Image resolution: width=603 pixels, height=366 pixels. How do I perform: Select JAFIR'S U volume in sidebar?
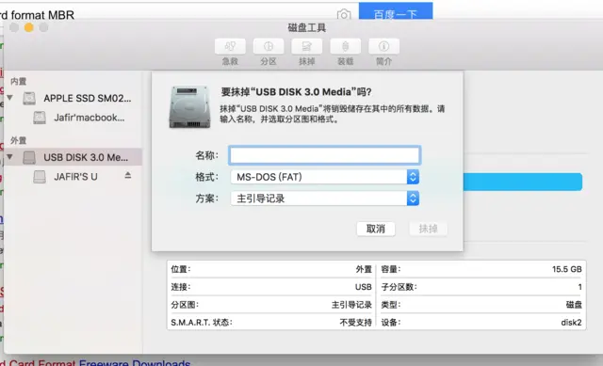tap(75, 177)
